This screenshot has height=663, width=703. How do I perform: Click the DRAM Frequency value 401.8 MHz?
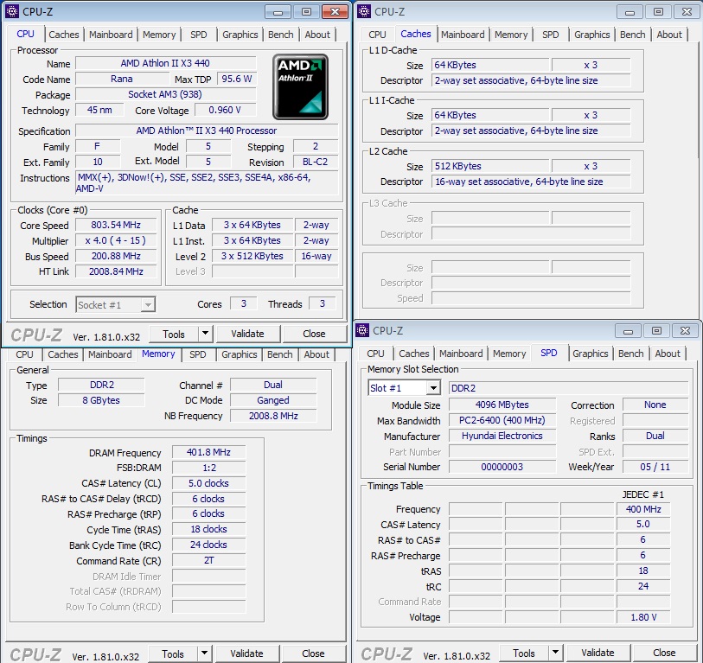coord(208,452)
